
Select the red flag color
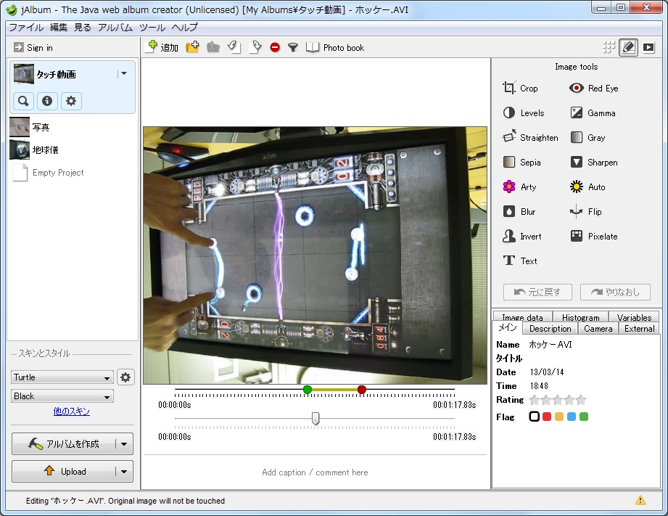point(547,417)
